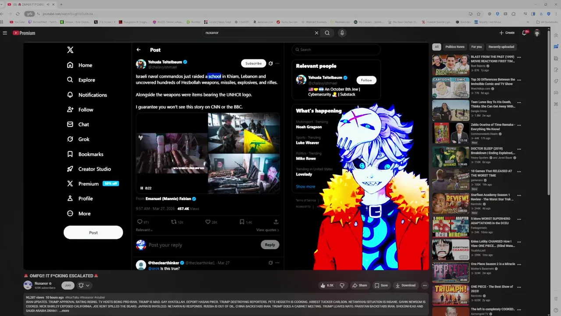561x316 pixels.
Task: Open Explore in X sidebar
Action: (x=81, y=80)
